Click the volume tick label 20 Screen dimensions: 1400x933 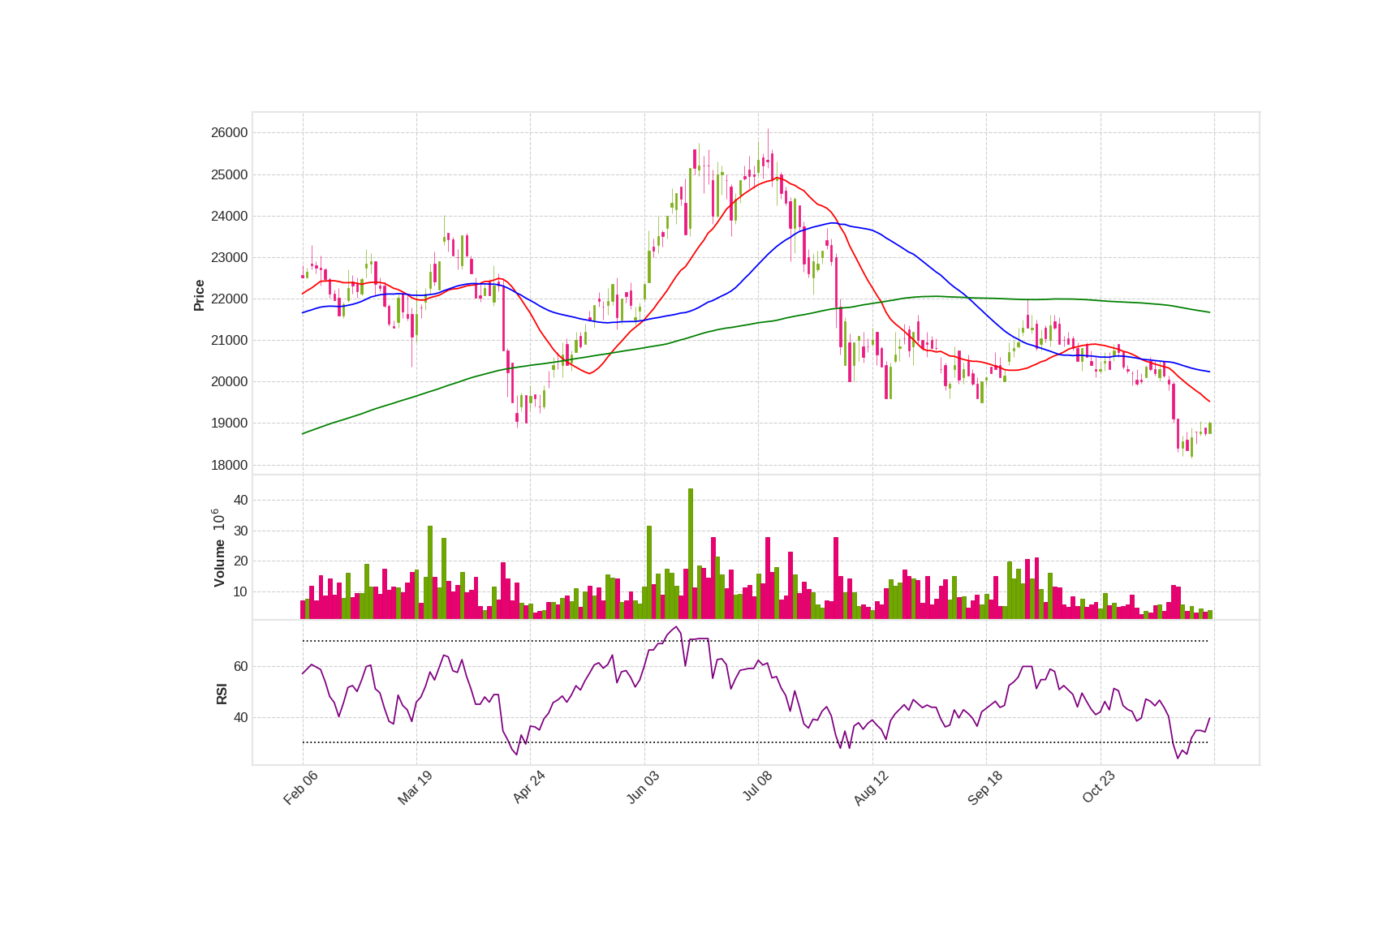(x=240, y=561)
